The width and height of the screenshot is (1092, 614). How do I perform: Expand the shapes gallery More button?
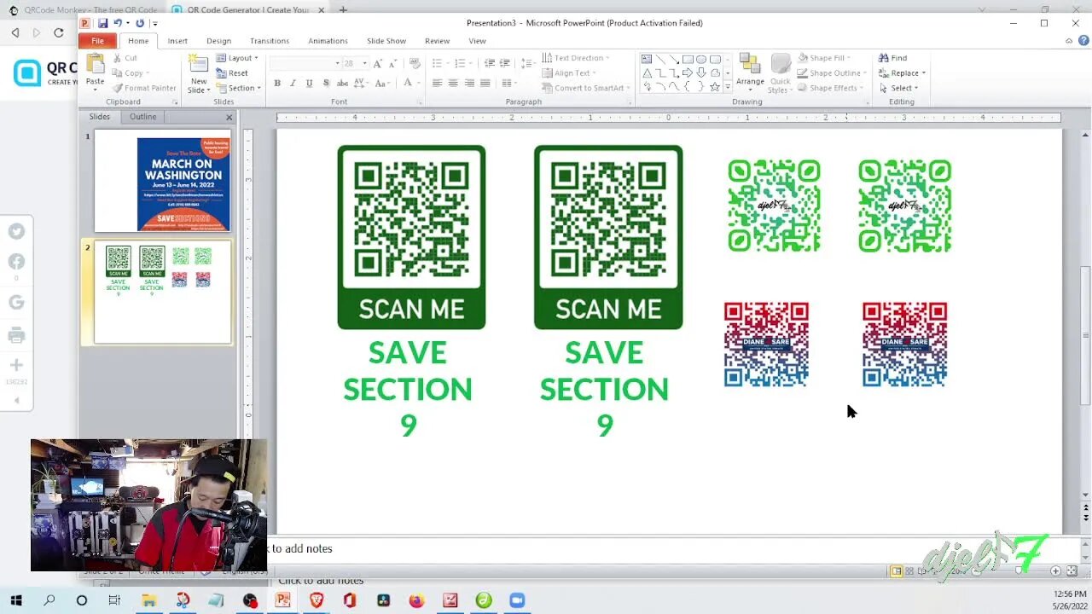coord(727,87)
